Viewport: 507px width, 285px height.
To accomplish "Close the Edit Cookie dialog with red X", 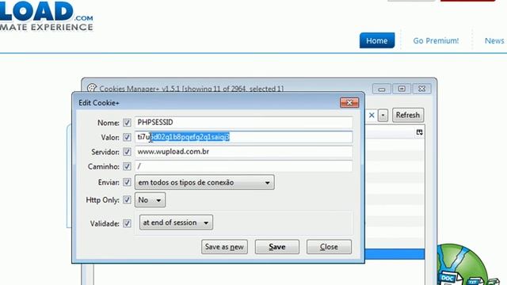I will coord(349,103).
